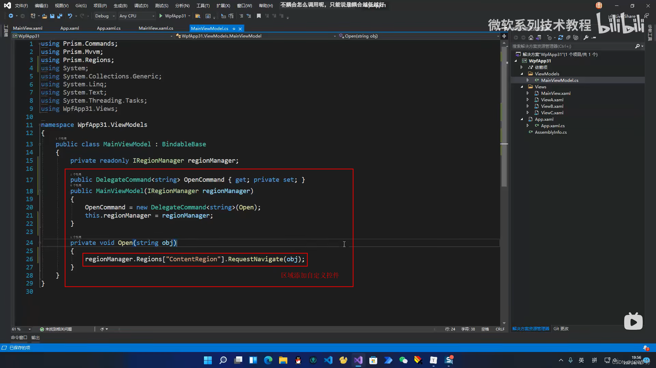Image resolution: width=656 pixels, height=368 pixels.
Task: Click the editor split window handle
Action: point(504,36)
